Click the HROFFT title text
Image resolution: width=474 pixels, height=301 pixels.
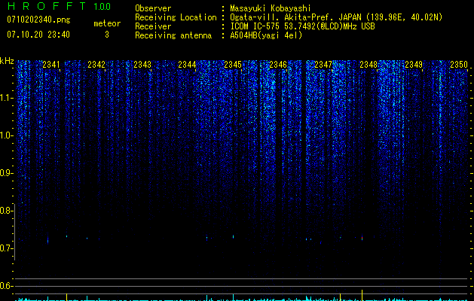click(47, 6)
